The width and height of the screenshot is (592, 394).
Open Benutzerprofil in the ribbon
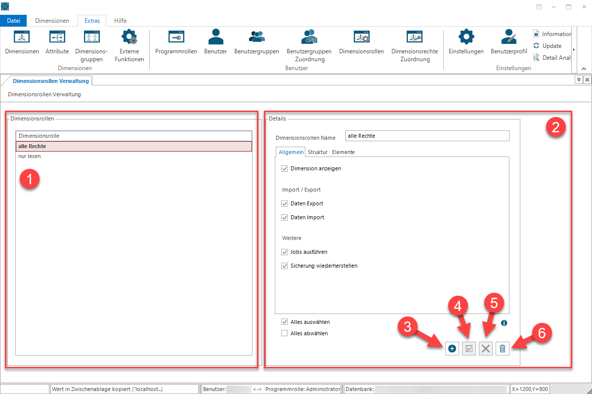508,42
